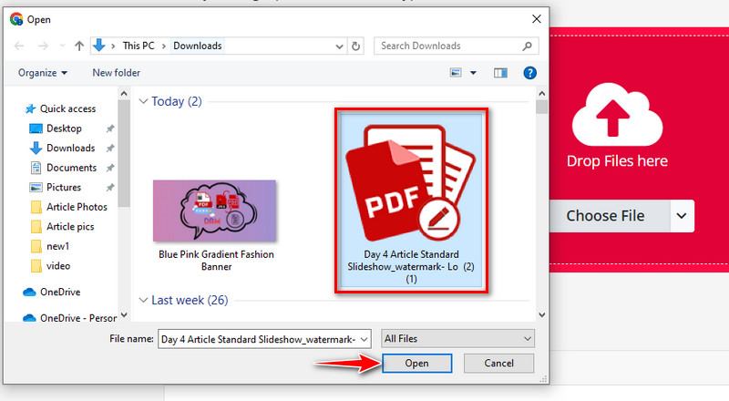Expand the address bar history dropdown

pos(339,46)
